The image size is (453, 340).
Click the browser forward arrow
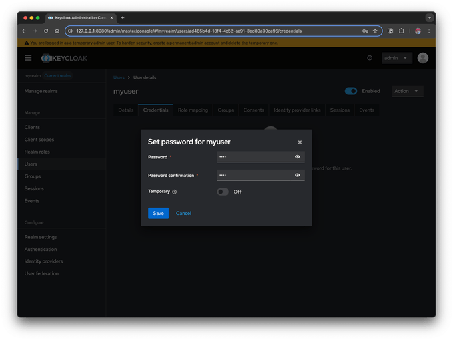point(35,31)
